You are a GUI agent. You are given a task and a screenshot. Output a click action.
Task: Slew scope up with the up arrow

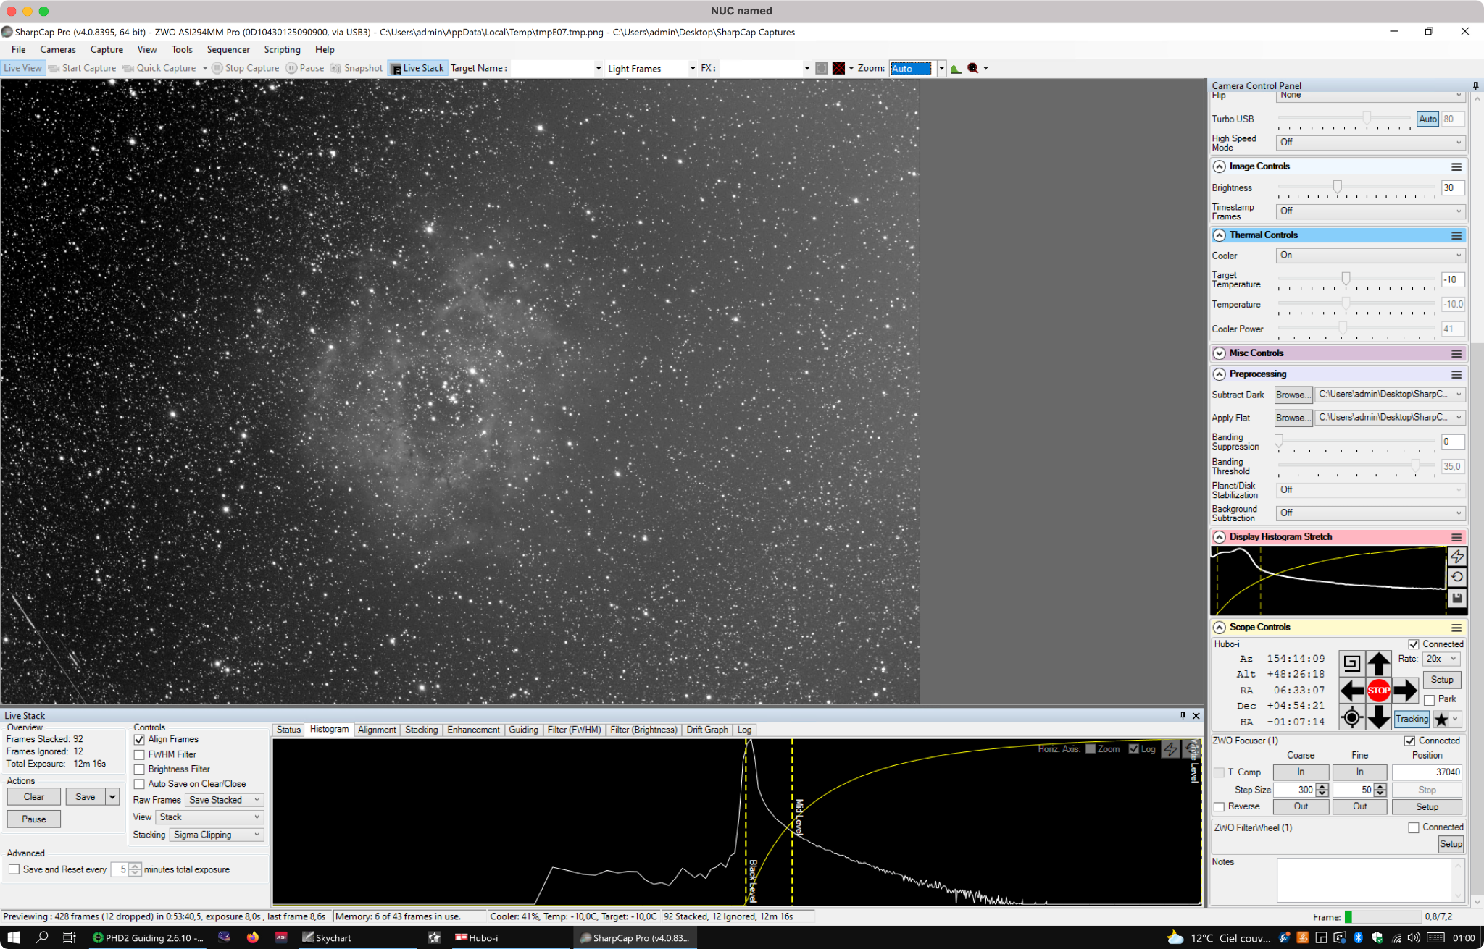[1378, 663]
